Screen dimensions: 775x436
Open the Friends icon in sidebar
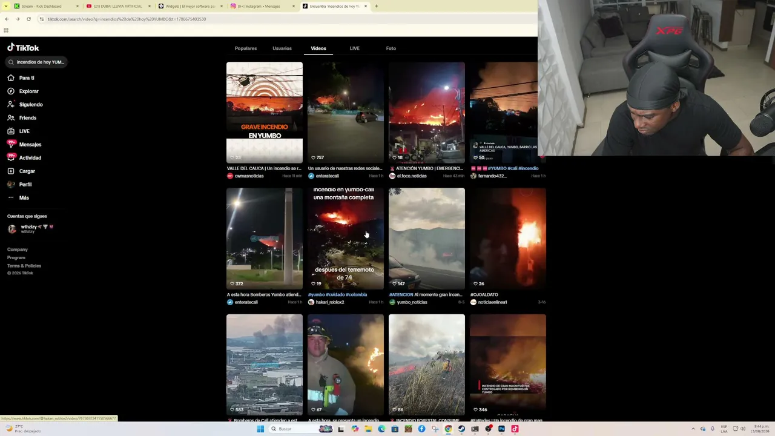11,117
